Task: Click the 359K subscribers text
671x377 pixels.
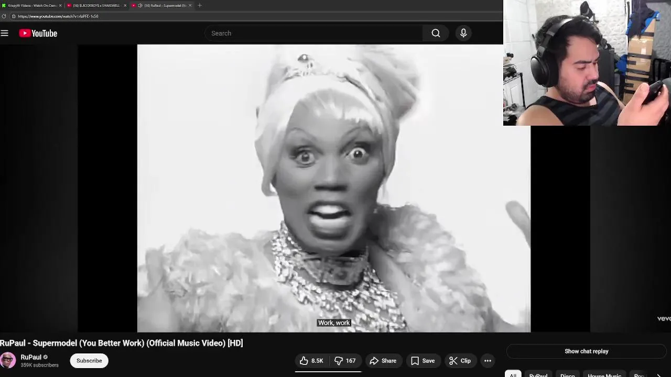Action: 39,365
